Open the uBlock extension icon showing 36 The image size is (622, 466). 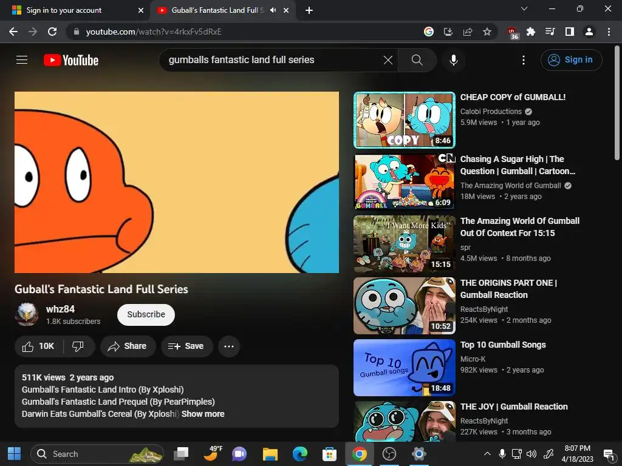(512, 33)
